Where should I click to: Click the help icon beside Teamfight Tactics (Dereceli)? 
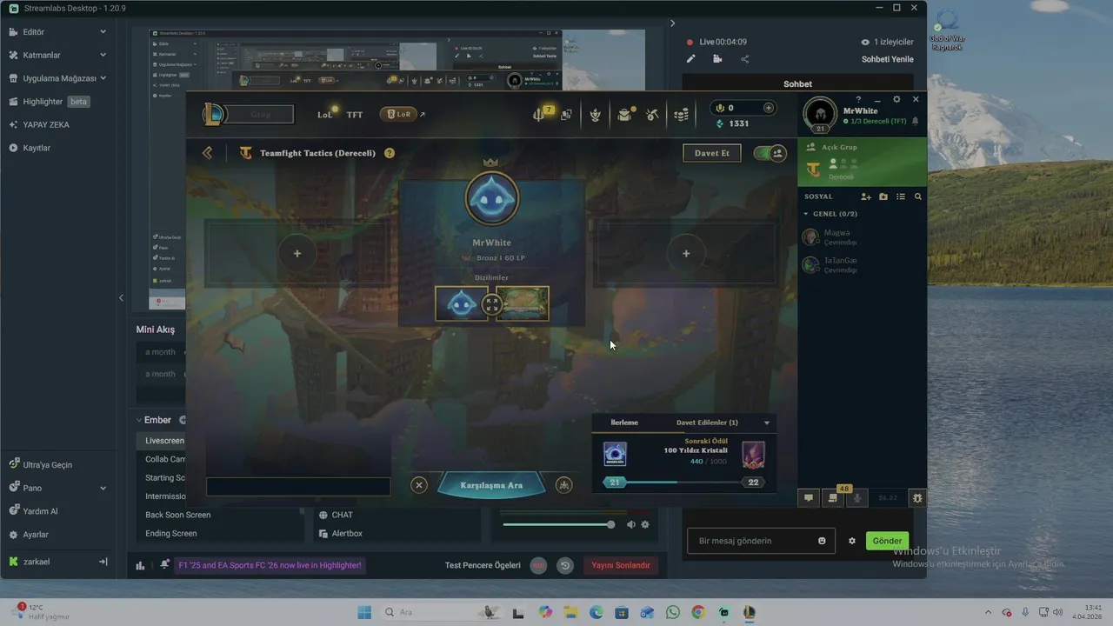coord(390,153)
